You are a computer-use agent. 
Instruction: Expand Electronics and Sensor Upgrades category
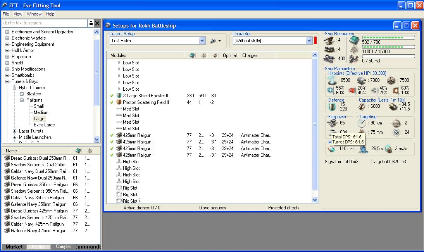coord(7,32)
